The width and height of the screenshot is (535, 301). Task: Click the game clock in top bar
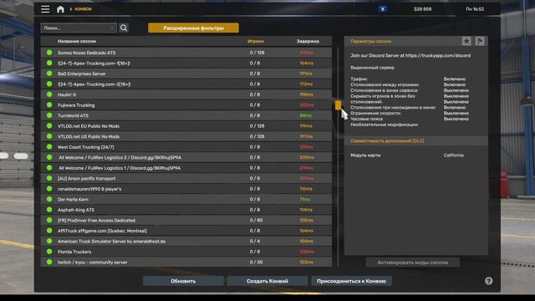tap(475, 9)
